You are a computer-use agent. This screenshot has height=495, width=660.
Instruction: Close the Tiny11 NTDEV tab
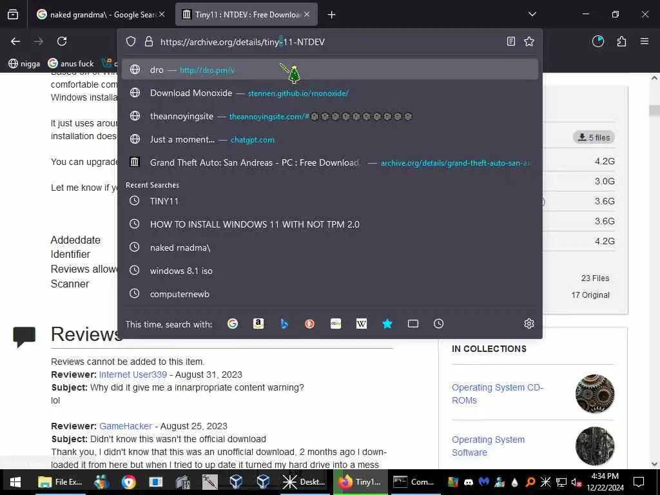(307, 15)
